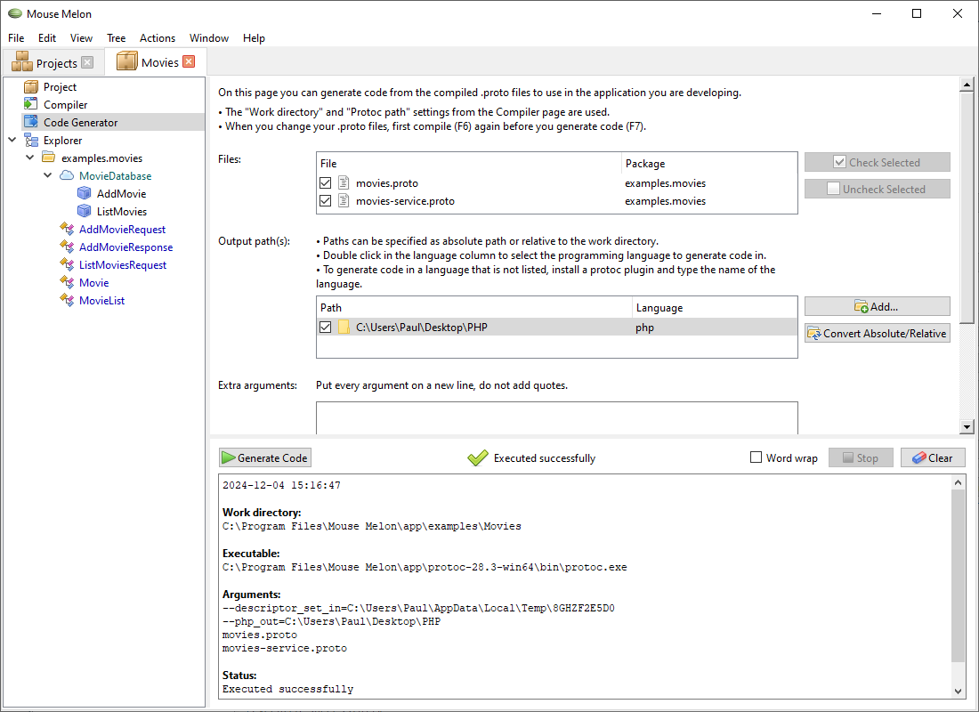Collapse the MovieDatabase service node
Screen dimensions: 979x712
click(x=48, y=176)
